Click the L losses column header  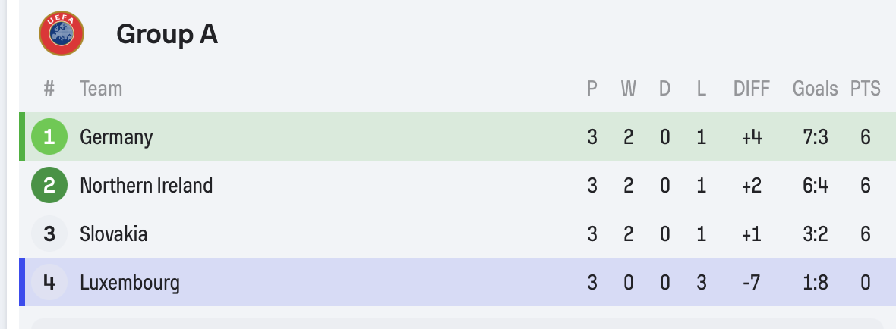click(701, 89)
